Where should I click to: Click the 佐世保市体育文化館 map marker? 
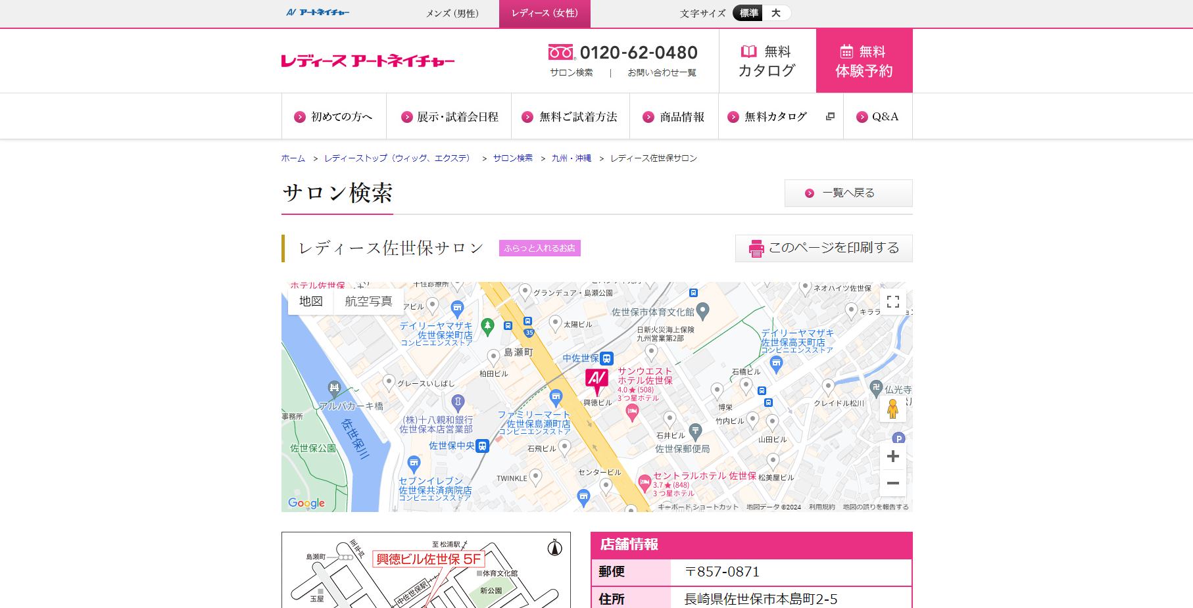(x=703, y=310)
